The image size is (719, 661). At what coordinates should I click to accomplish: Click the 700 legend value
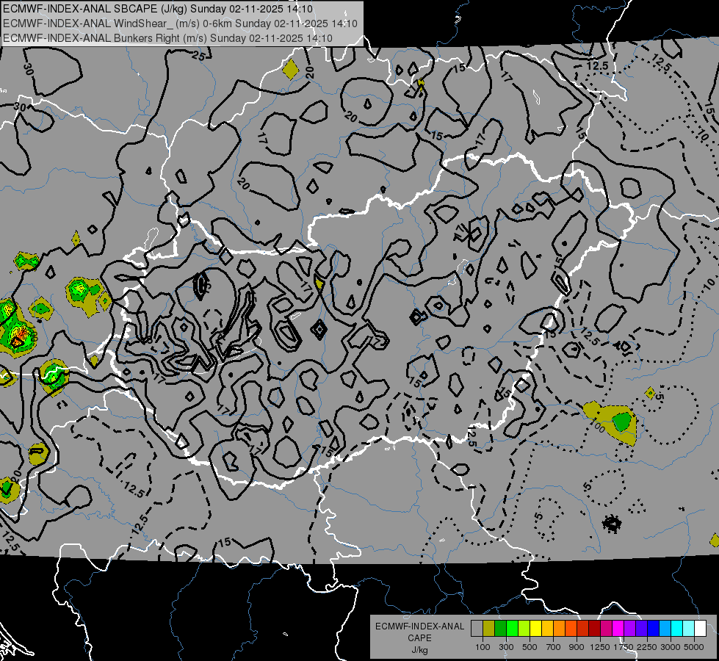[x=554, y=647]
